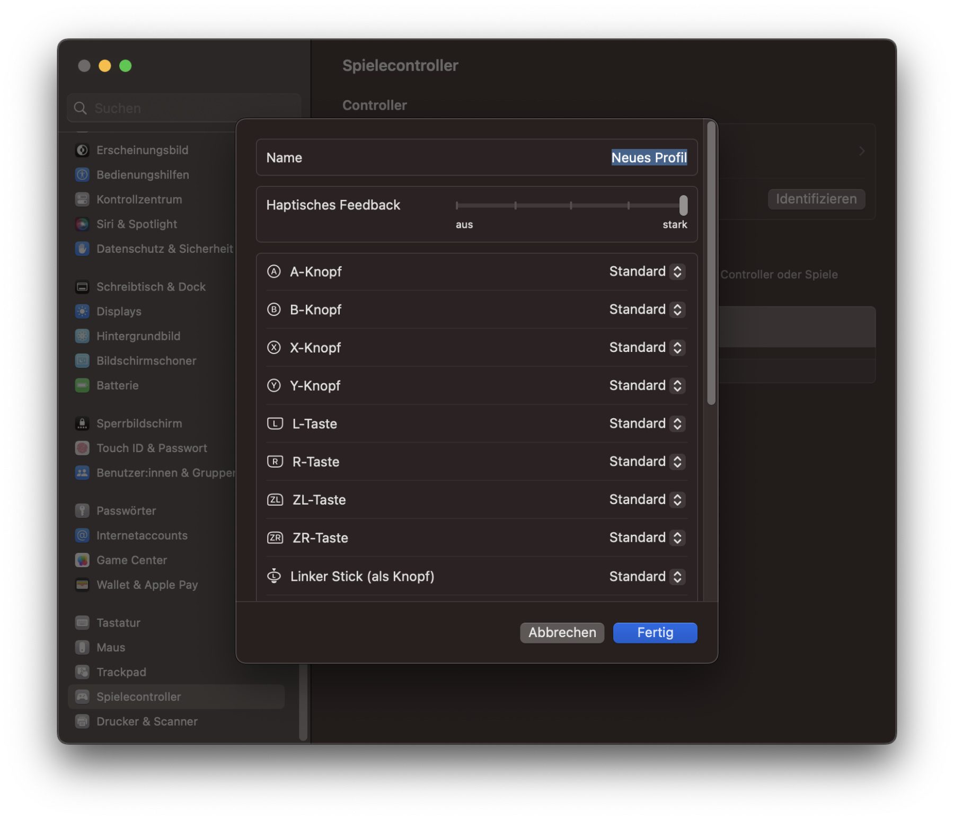Click the Haptisches Feedback slider thumb
This screenshot has height=820, width=954.
pos(683,205)
